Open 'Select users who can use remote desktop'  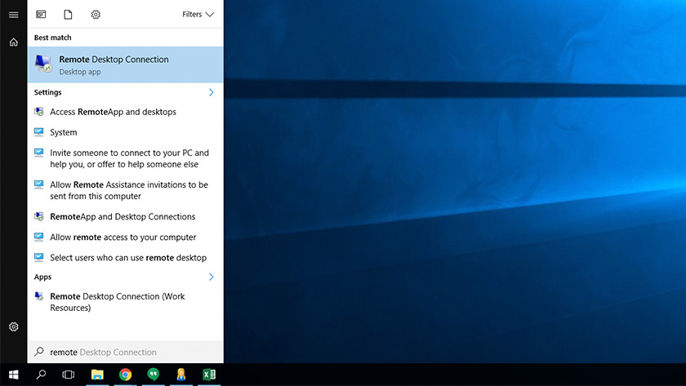click(x=127, y=258)
